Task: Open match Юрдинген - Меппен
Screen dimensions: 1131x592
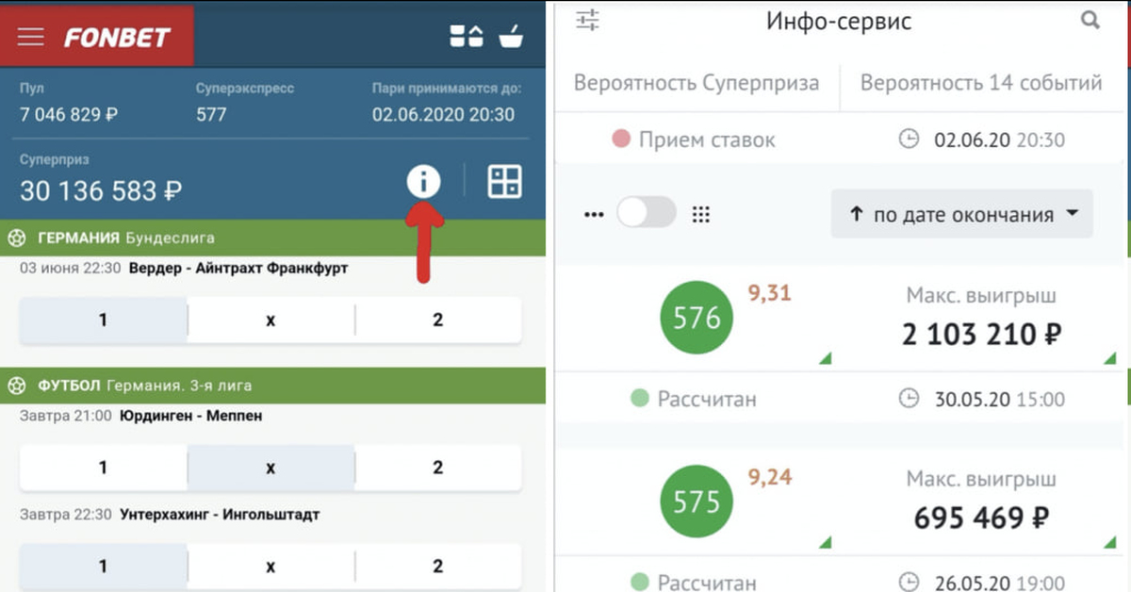Action: point(191,416)
